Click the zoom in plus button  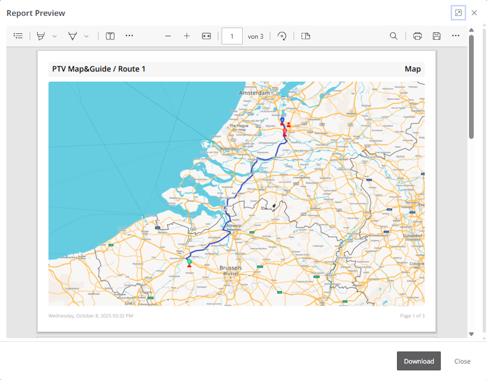click(187, 36)
